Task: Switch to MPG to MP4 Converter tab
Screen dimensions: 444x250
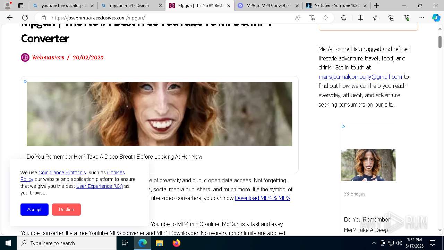Action: pos(268,6)
